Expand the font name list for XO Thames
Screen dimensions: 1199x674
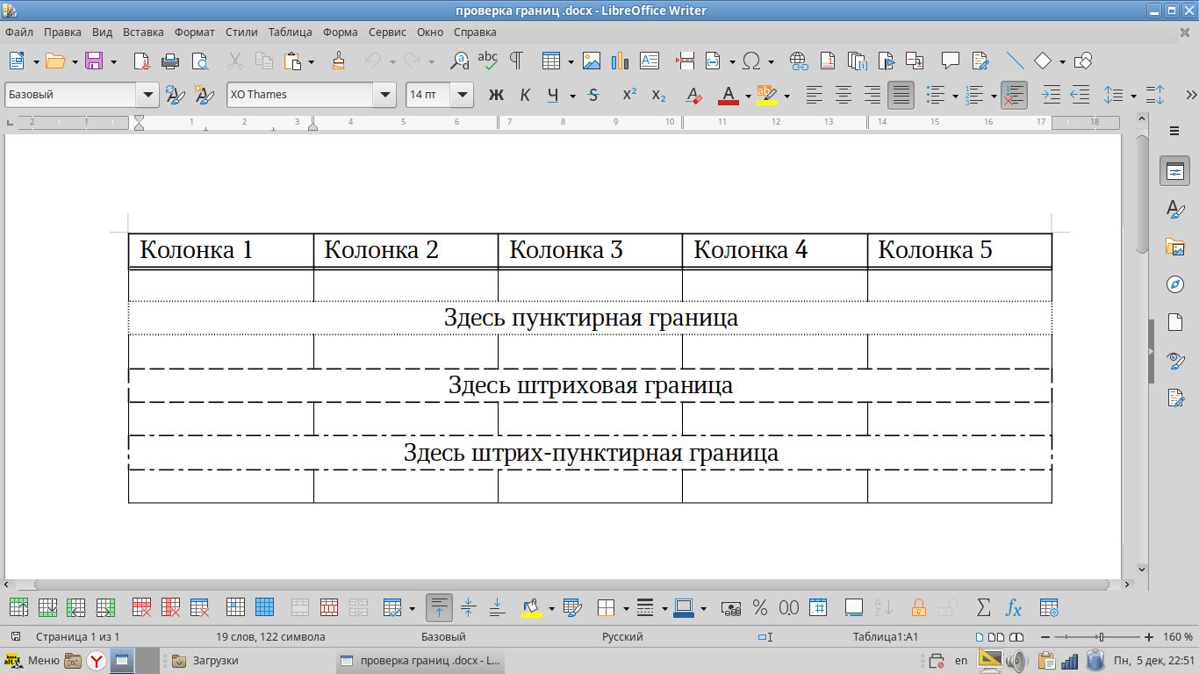point(384,95)
